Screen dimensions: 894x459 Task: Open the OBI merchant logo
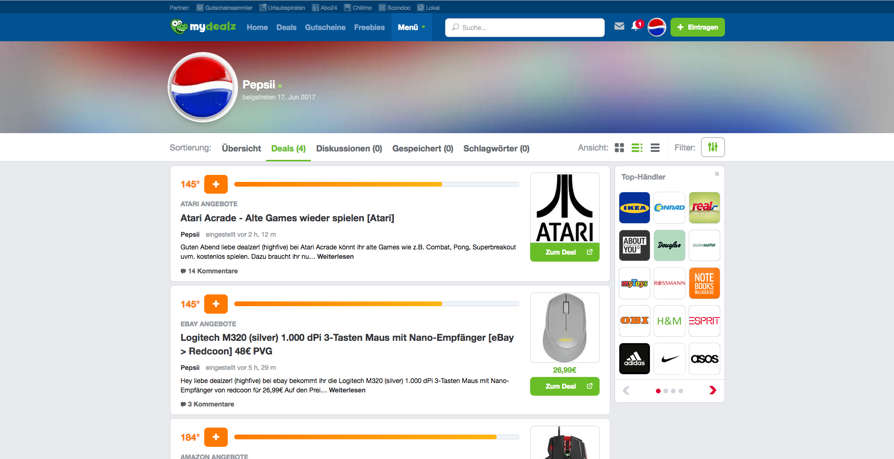634,321
